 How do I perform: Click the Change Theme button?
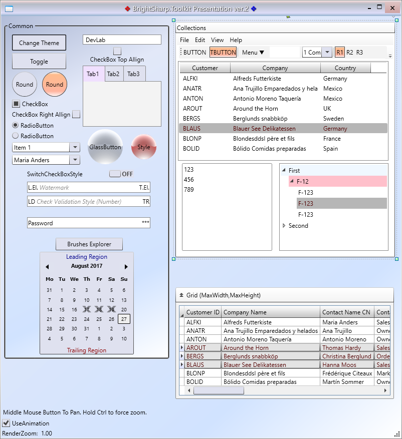[x=39, y=43]
